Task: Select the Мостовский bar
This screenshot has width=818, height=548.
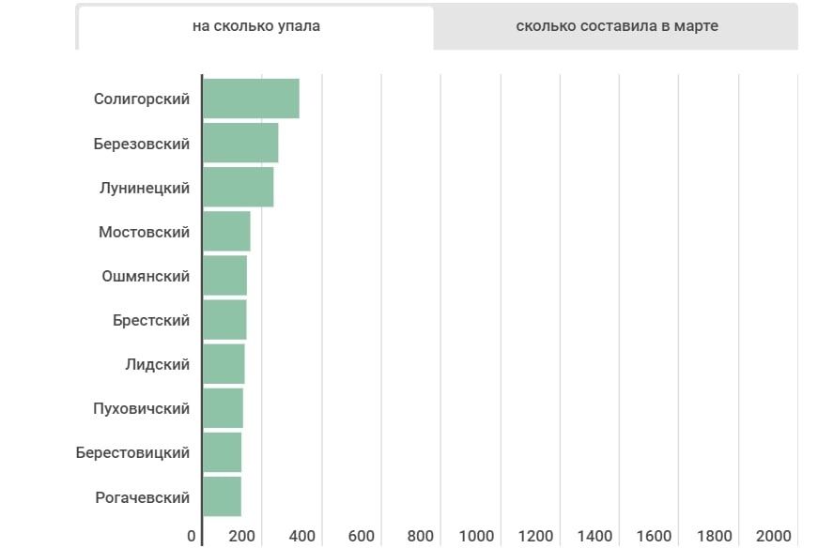Action: (226, 232)
